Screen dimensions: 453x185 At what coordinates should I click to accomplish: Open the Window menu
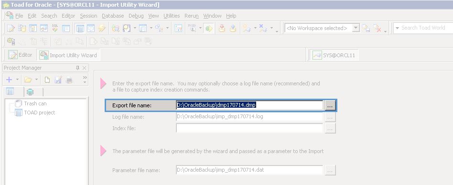[x=212, y=16]
